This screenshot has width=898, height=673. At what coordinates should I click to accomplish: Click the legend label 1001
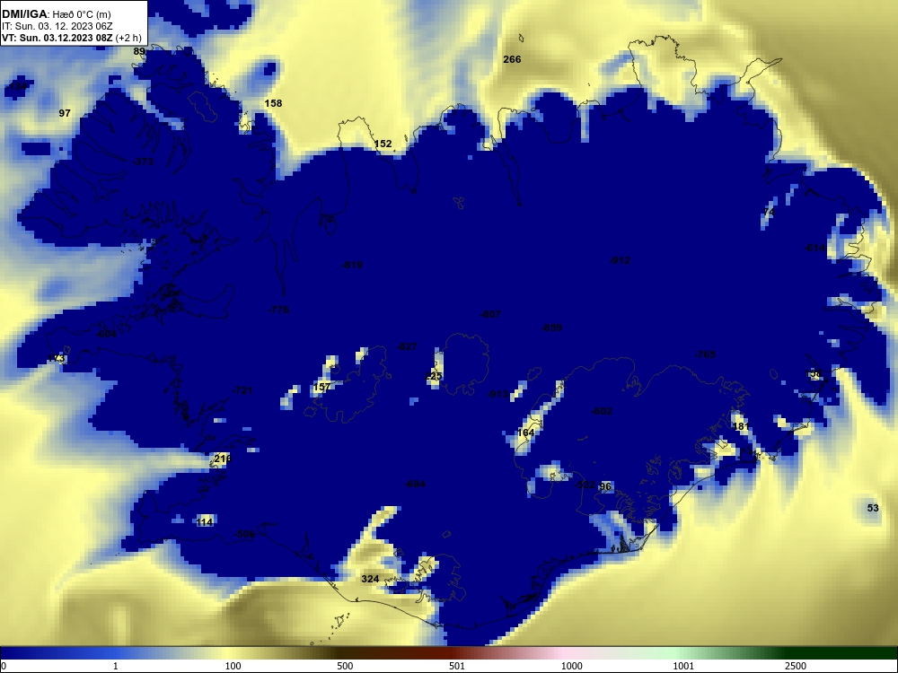(x=683, y=666)
